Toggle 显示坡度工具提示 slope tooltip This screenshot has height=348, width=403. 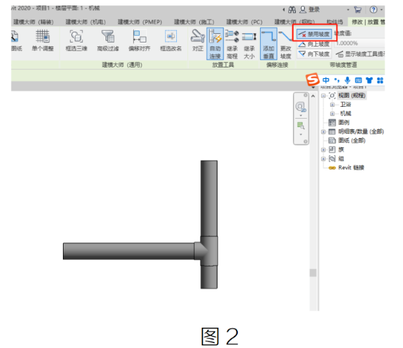(x=360, y=54)
